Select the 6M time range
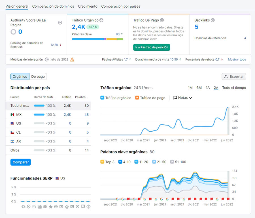The height and width of the screenshot is (218, 255). point(199,88)
